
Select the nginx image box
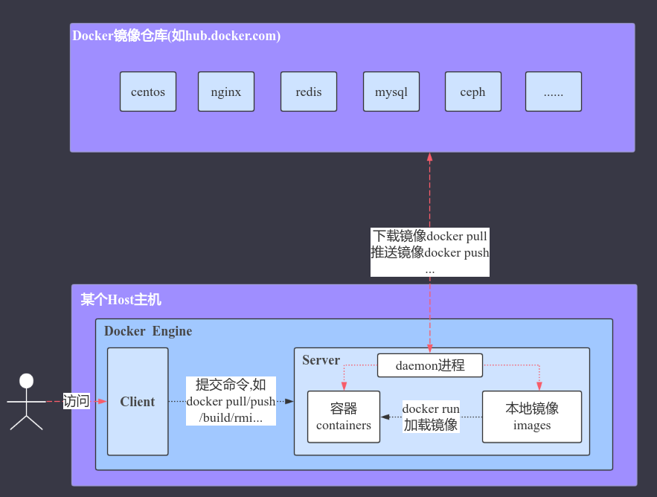pos(226,92)
